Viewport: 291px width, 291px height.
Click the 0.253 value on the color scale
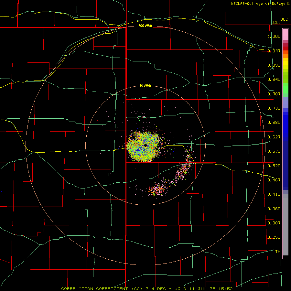[x=274, y=237]
